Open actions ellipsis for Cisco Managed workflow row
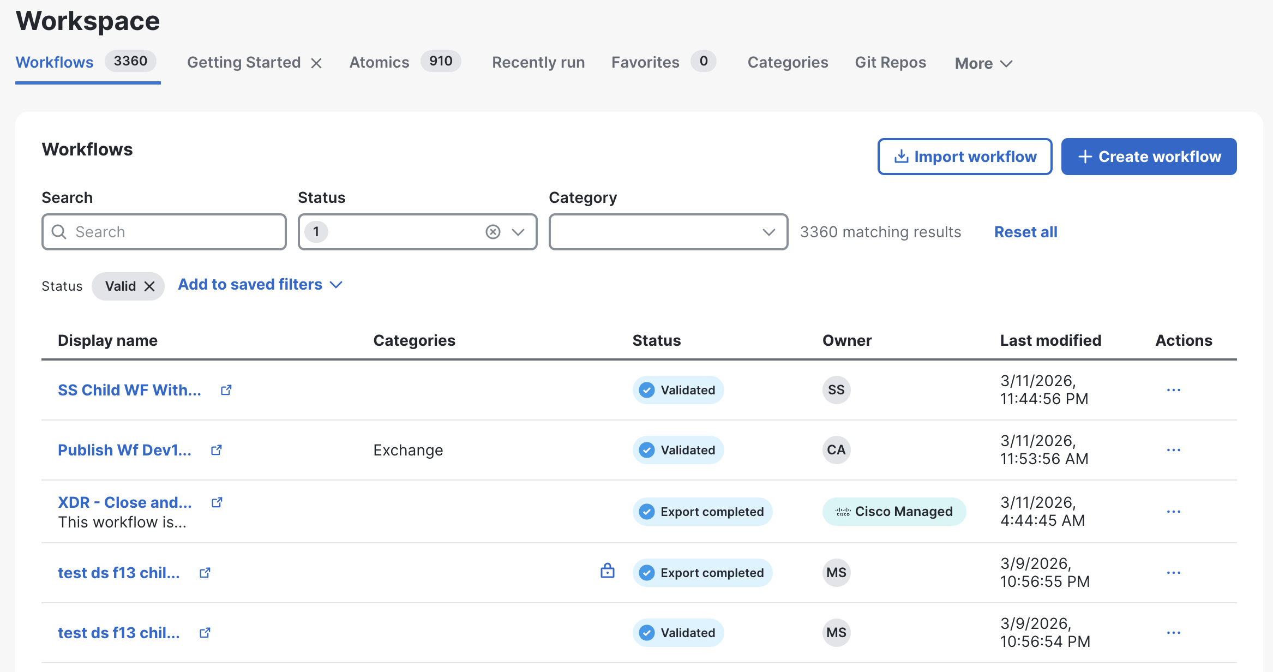The height and width of the screenshot is (672, 1273). pyautogui.click(x=1173, y=512)
